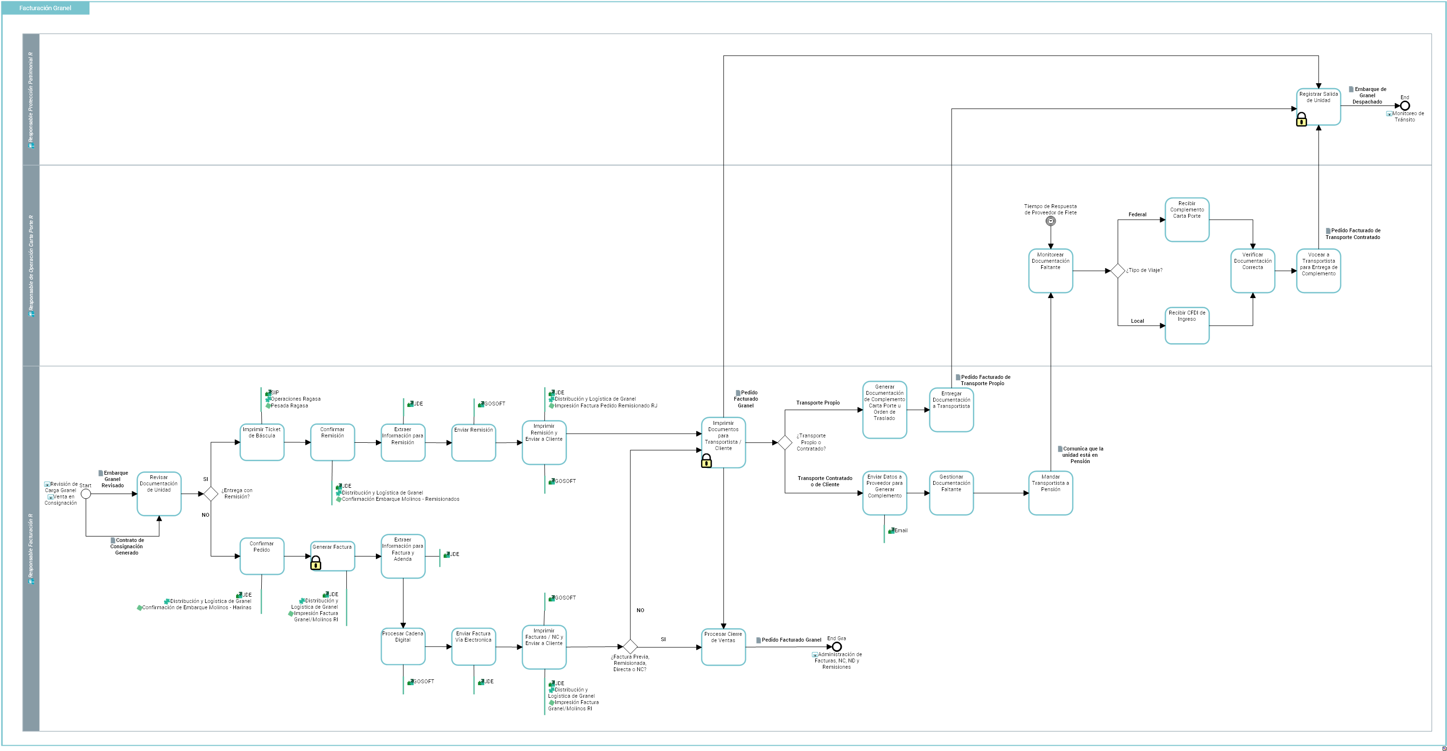
Task: Click document icon of Embarque Granel Revisado
Action: pos(101,473)
